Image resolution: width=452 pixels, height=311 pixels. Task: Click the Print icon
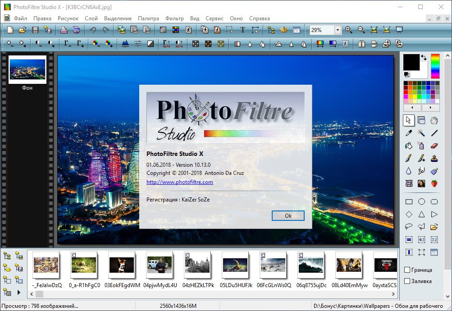point(64,30)
